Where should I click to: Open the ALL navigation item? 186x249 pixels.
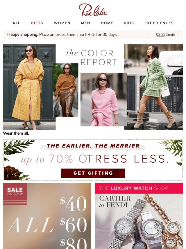tap(17, 23)
